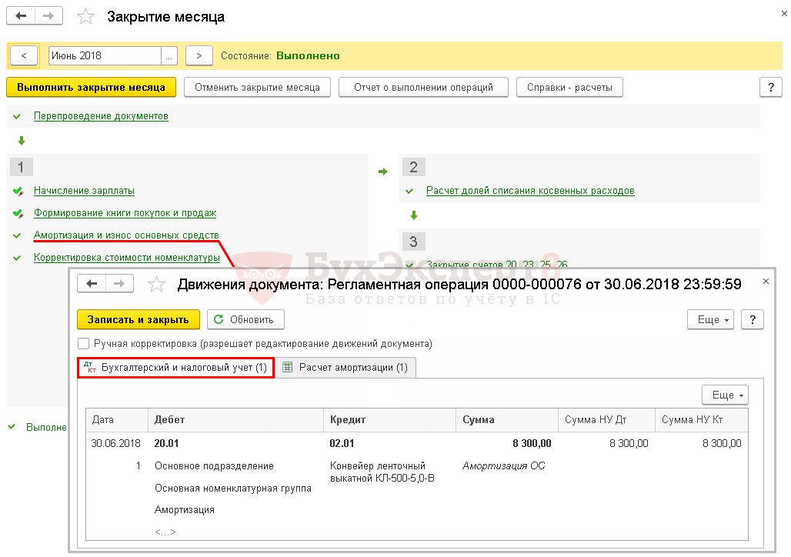Enable Ручная корректировка checkbox
This screenshot has width=791, height=557.
pyautogui.click(x=84, y=344)
